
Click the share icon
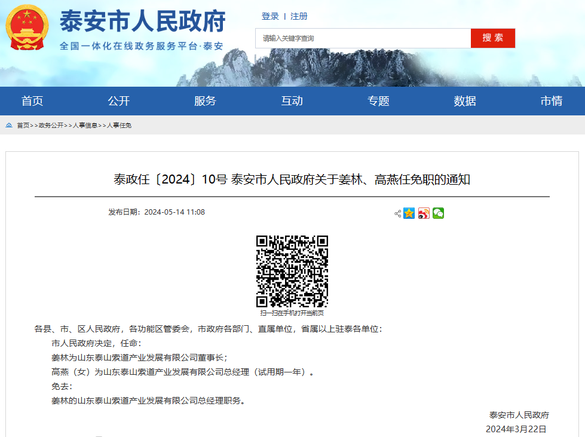click(x=398, y=213)
